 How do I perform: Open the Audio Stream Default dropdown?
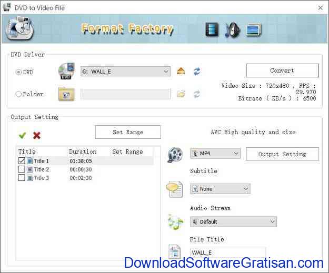click(233, 221)
